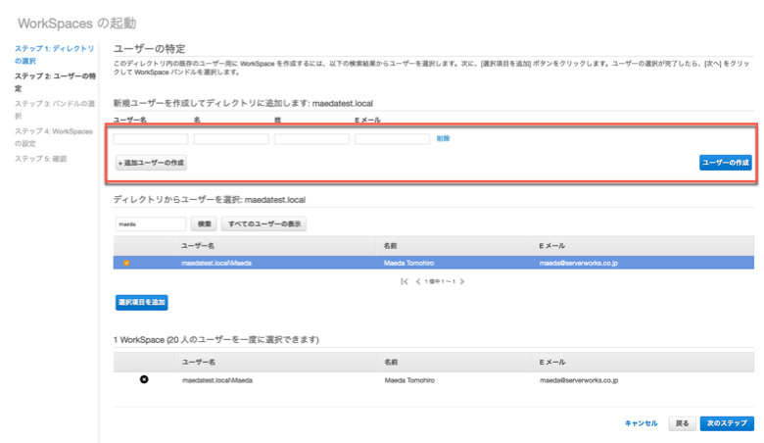Click the キャンセル link
The height and width of the screenshot is (443, 764).
641,423
